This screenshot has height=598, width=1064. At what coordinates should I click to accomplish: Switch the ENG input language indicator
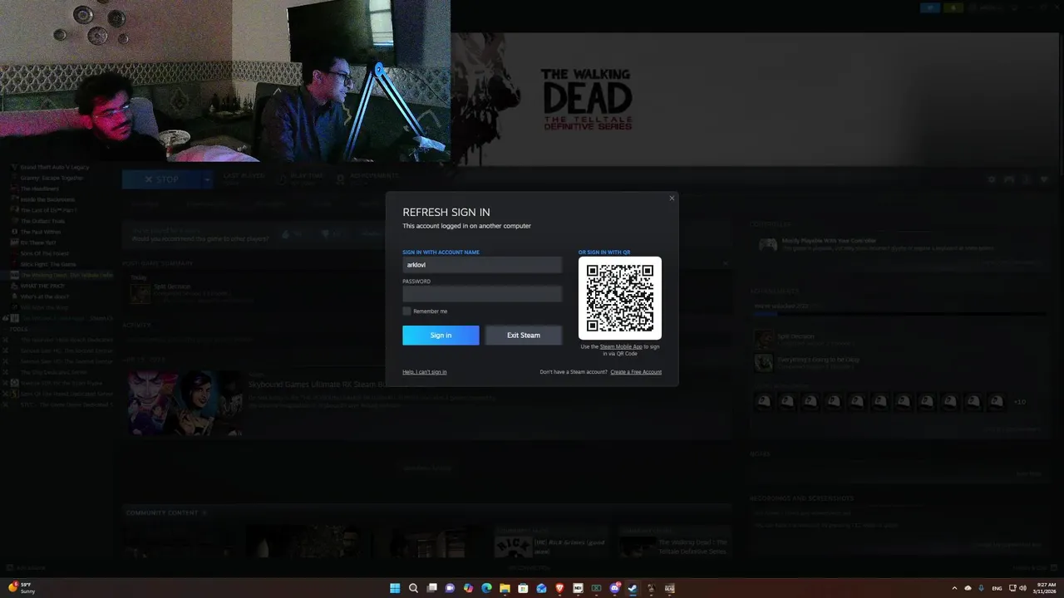pos(997,588)
